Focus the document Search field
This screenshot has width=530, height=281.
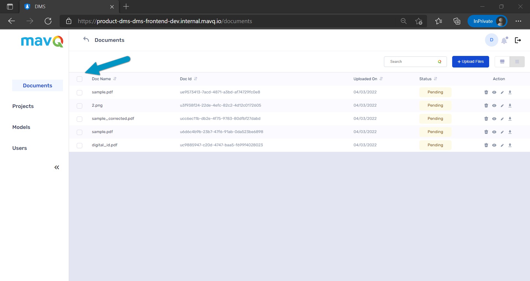click(x=411, y=62)
